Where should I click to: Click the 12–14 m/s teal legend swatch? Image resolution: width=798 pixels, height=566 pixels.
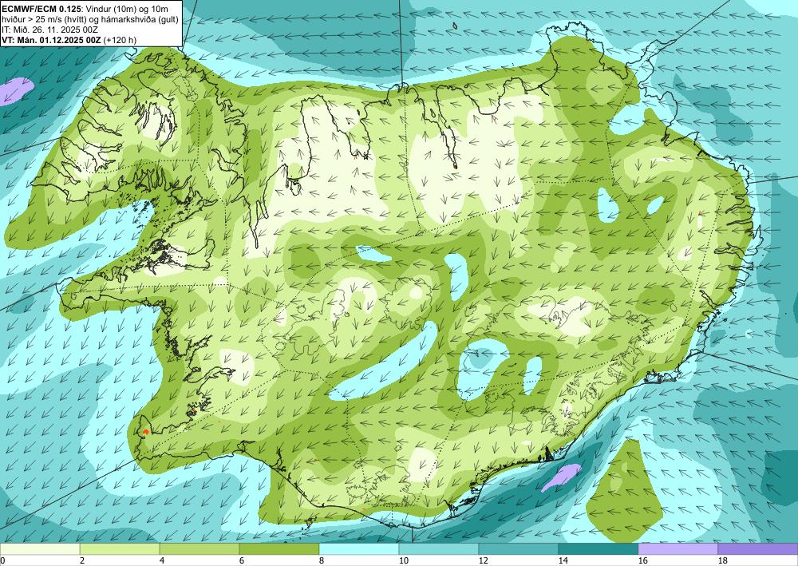[x=519, y=549]
